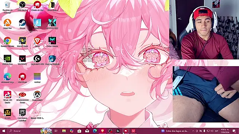Image resolution: width=239 pixels, height=134 pixels.
Task: Switch to Edge in the taskbar
Action: tap(95, 131)
